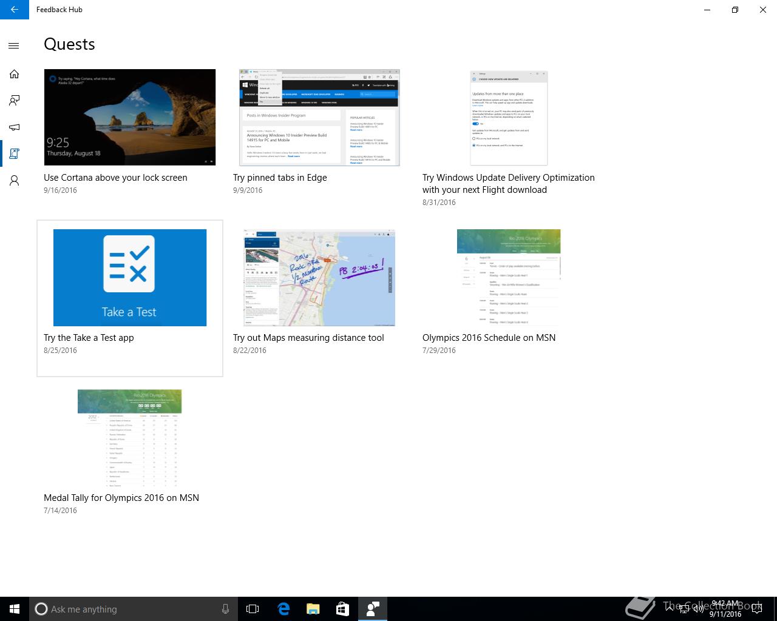Open the Take a Test tile image
The width and height of the screenshot is (777, 621).
130,278
